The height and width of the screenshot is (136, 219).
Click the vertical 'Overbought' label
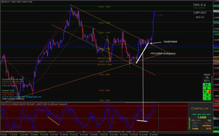(189, 123)
